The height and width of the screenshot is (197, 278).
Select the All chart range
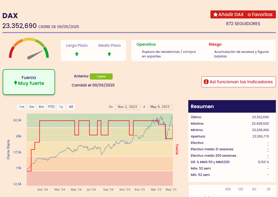pos(71,107)
